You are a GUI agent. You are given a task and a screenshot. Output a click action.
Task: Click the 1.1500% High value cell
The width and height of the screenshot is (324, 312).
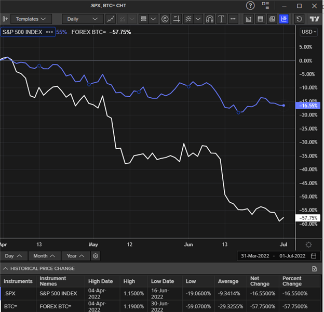tap(133, 293)
